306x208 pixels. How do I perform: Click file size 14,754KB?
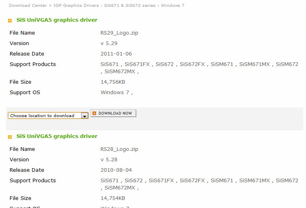click(113, 198)
